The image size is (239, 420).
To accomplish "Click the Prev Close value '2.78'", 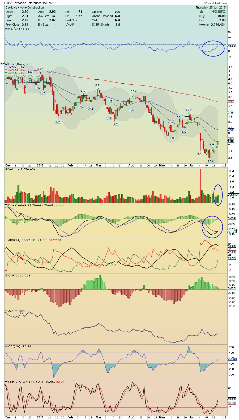I will click(25, 25).
